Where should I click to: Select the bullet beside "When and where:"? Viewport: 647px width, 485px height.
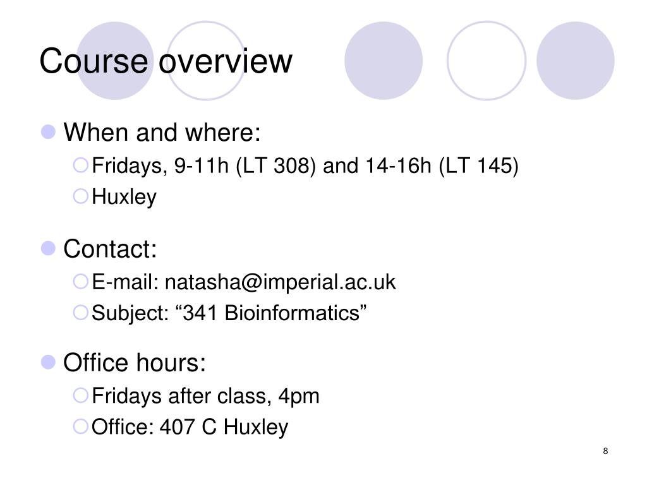48,132
